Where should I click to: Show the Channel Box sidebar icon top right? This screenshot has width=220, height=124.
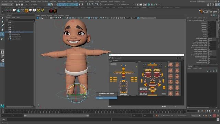[x=219, y=4]
